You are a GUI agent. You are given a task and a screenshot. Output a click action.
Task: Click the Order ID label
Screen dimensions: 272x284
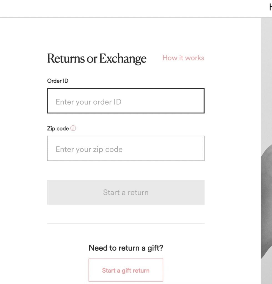tap(57, 81)
